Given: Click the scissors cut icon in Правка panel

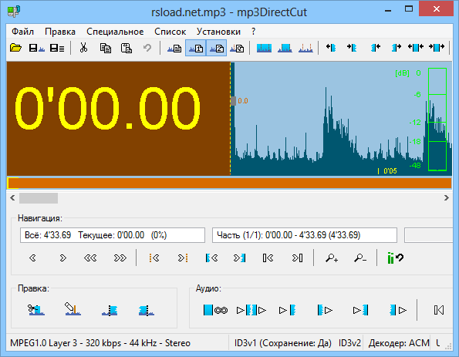Looking at the screenshot, I should coord(36,310).
